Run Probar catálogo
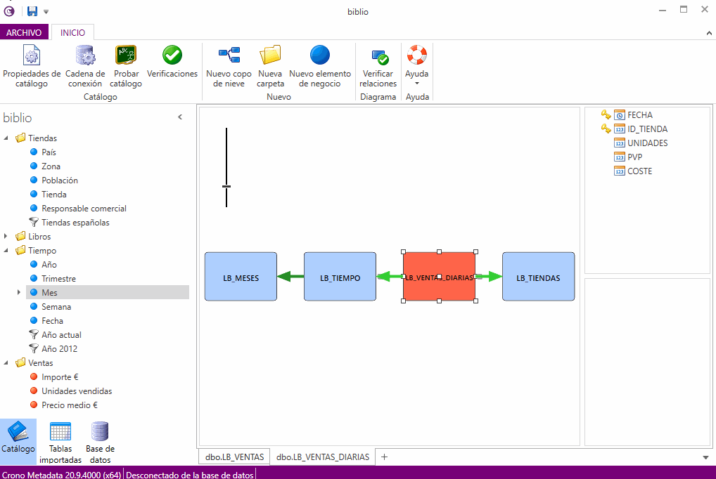716x479 pixels. pos(125,65)
